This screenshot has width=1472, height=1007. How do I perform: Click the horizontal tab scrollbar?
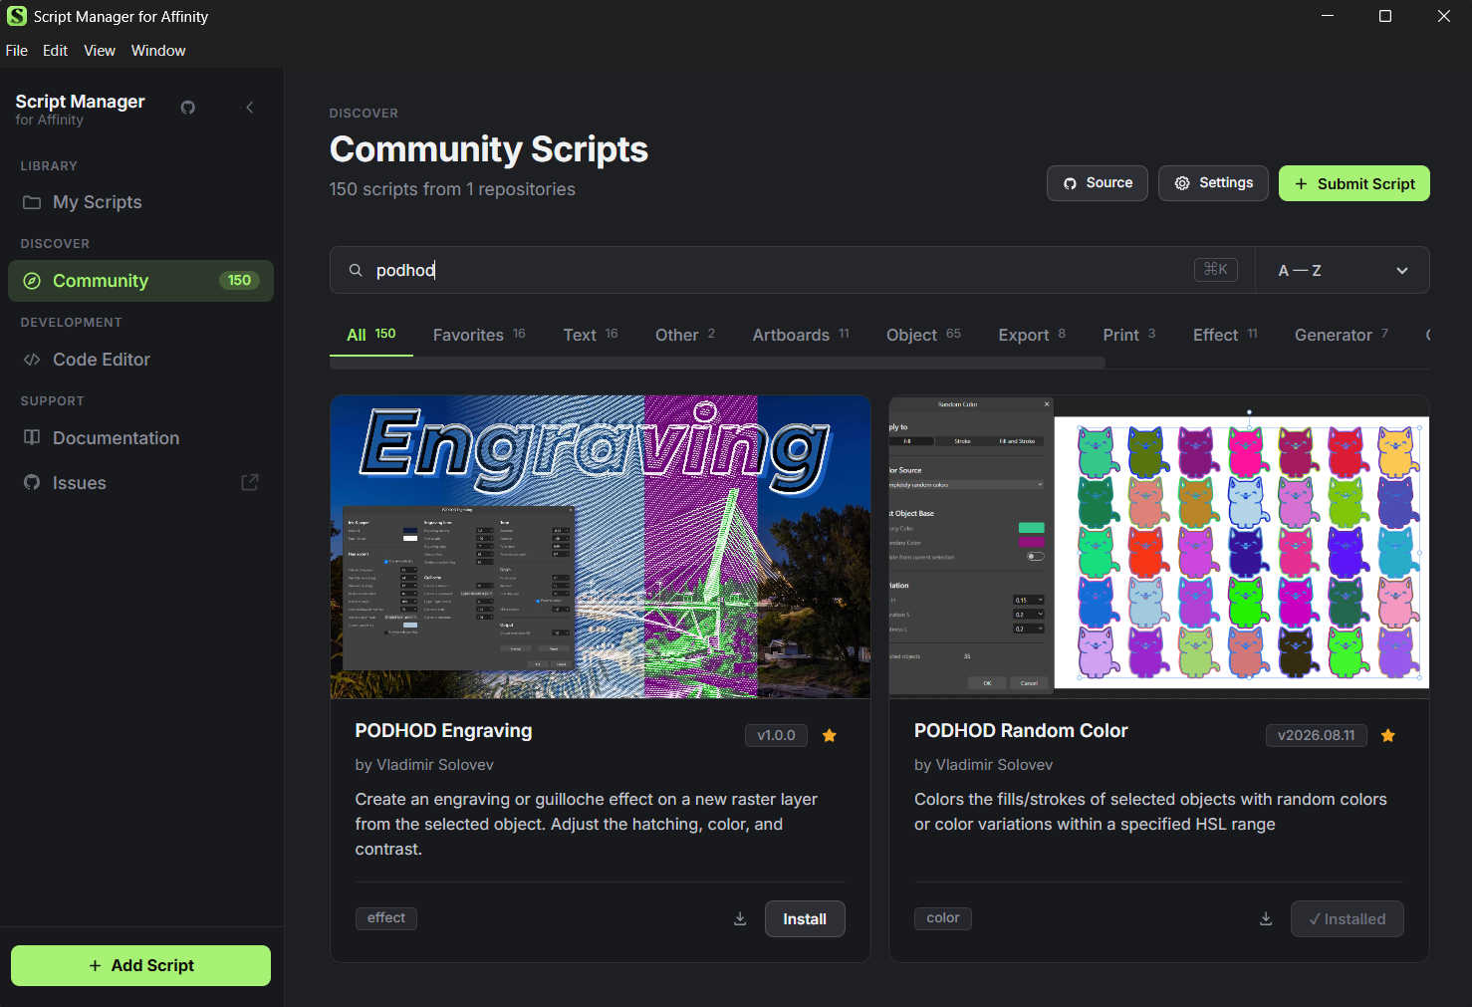pyautogui.click(x=717, y=363)
